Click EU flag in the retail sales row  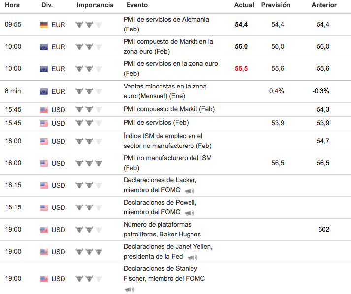pyautogui.click(x=44, y=91)
